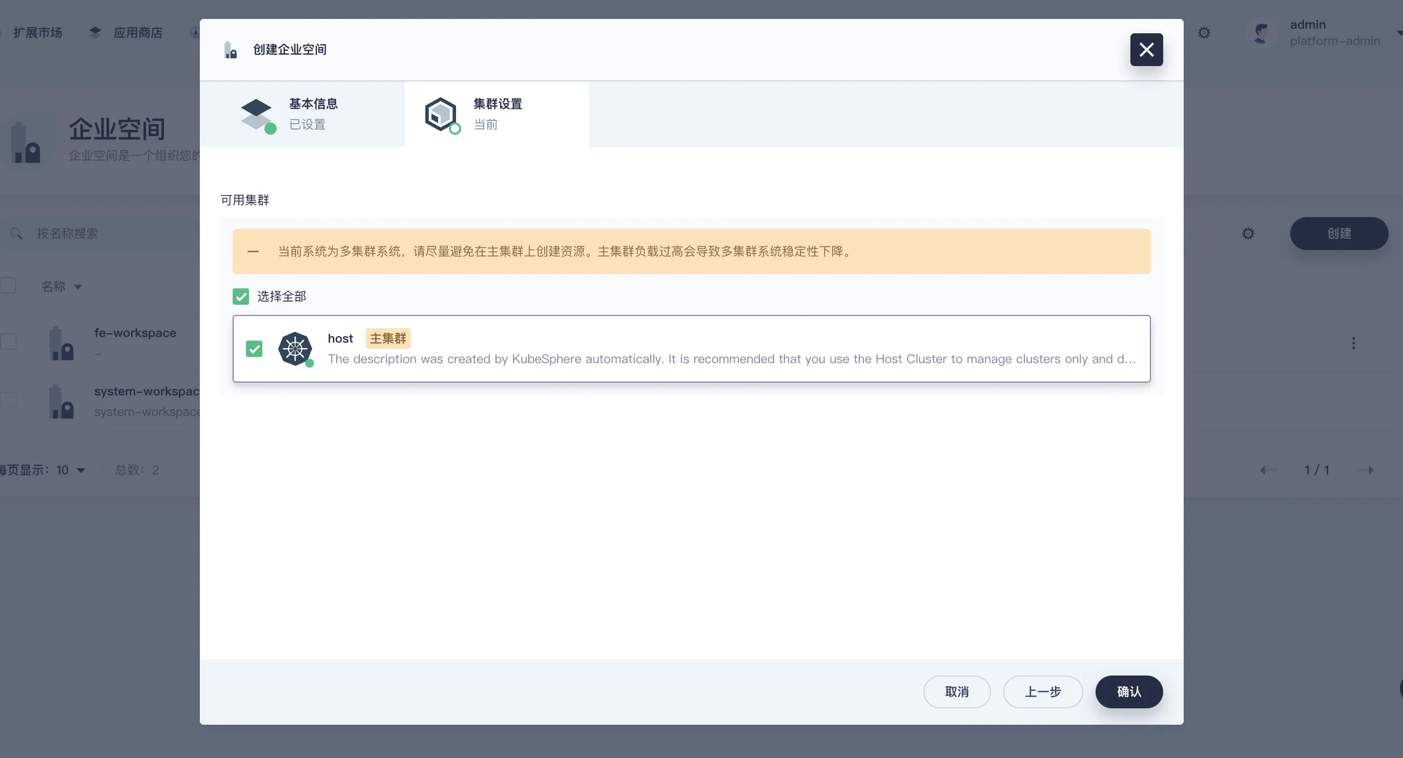
Task: Tick the system-workspace row checkbox
Action: [8, 400]
